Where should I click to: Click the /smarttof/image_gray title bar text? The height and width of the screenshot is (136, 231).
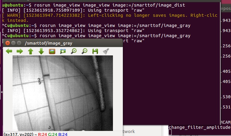[49, 43]
